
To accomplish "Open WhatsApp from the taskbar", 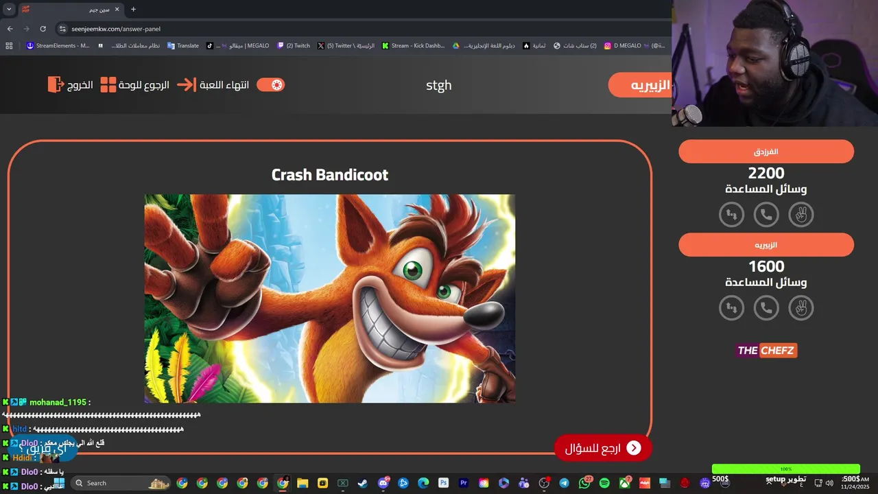I will (x=584, y=483).
